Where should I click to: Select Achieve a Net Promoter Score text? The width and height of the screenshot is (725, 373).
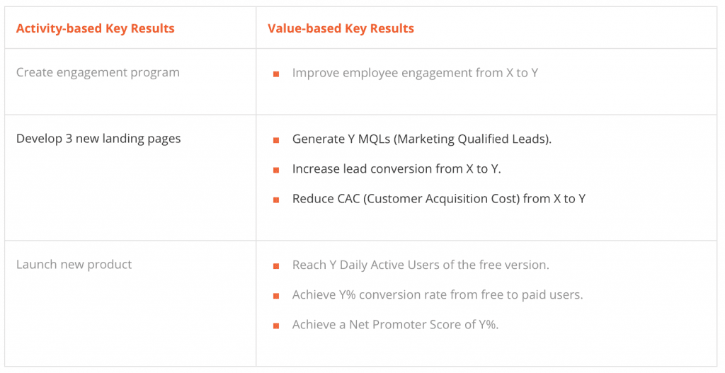(x=395, y=324)
